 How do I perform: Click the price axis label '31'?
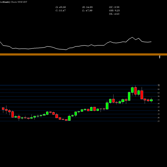tap(159, 114)
